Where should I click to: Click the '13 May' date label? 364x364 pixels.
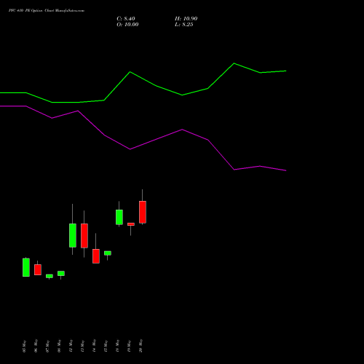click(x=82, y=346)
